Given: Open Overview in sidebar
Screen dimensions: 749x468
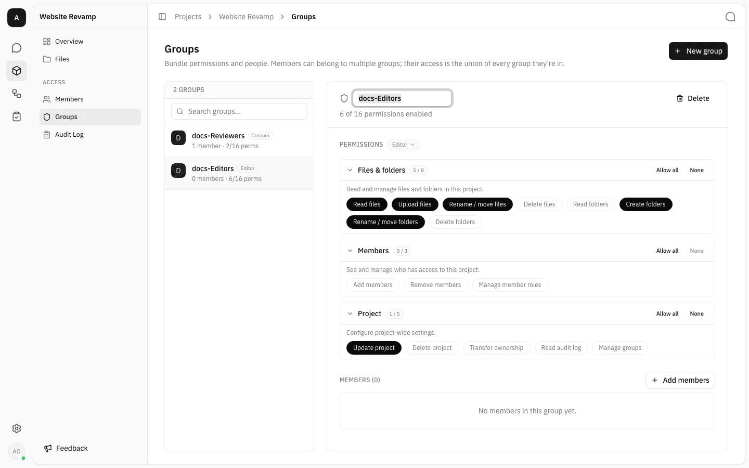Looking at the screenshot, I should click(x=90, y=42).
